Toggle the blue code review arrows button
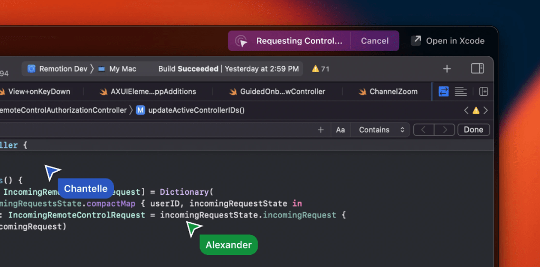 (x=443, y=92)
